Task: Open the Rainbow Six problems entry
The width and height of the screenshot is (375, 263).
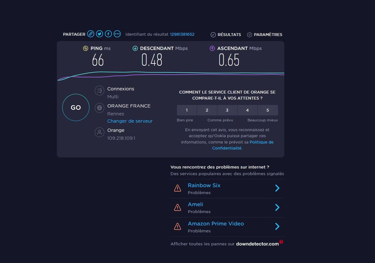Action: pos(227,189)
